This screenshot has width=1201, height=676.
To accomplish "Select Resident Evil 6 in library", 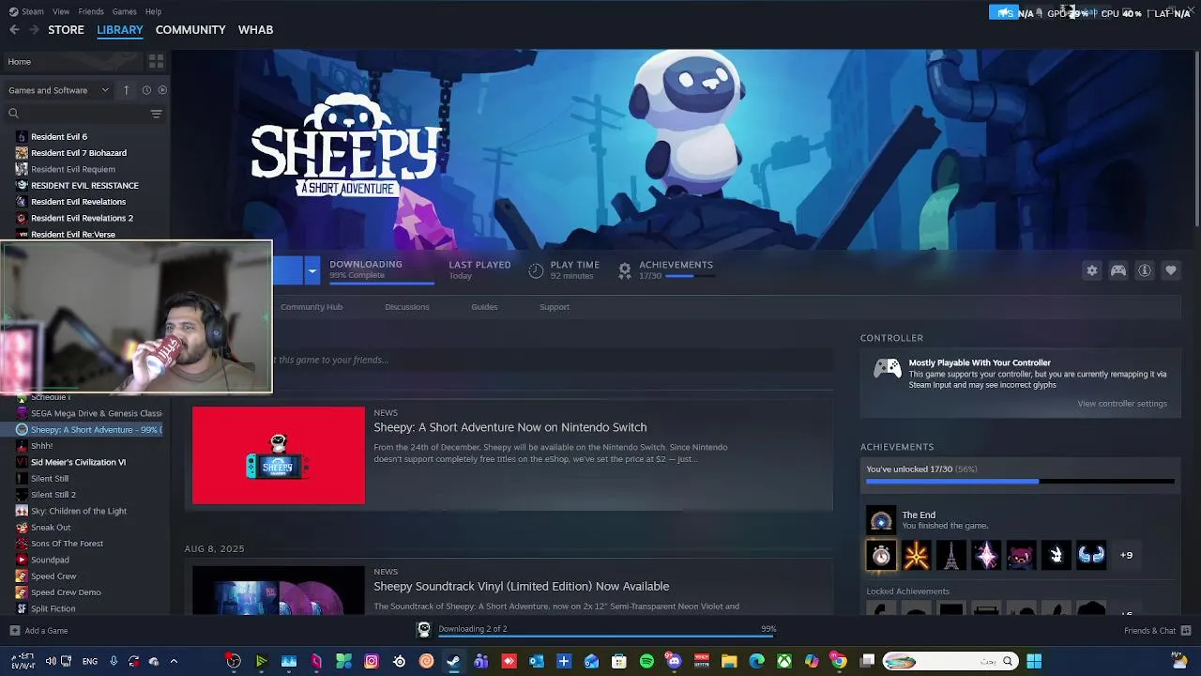I will point(59,137).
